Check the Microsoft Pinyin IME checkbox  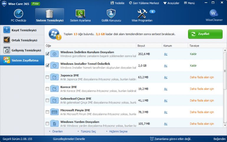[47, 112]
